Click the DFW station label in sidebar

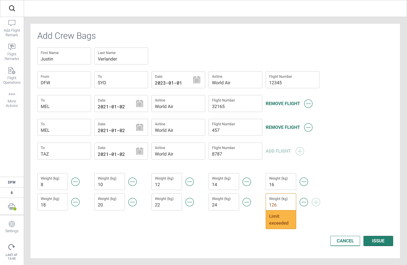pos(12,182)
